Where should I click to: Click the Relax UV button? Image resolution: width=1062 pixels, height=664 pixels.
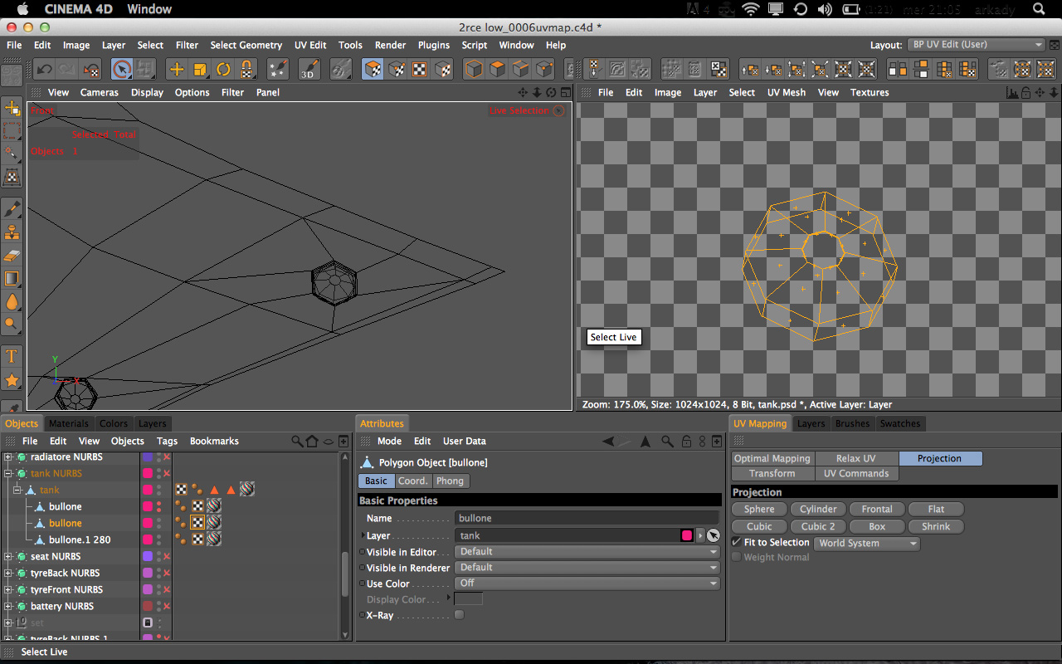[x=855, y=458]
